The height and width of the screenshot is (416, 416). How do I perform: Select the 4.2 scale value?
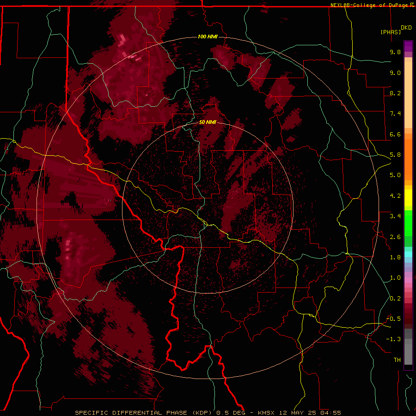pyautogui.click(x=395, y=196)
